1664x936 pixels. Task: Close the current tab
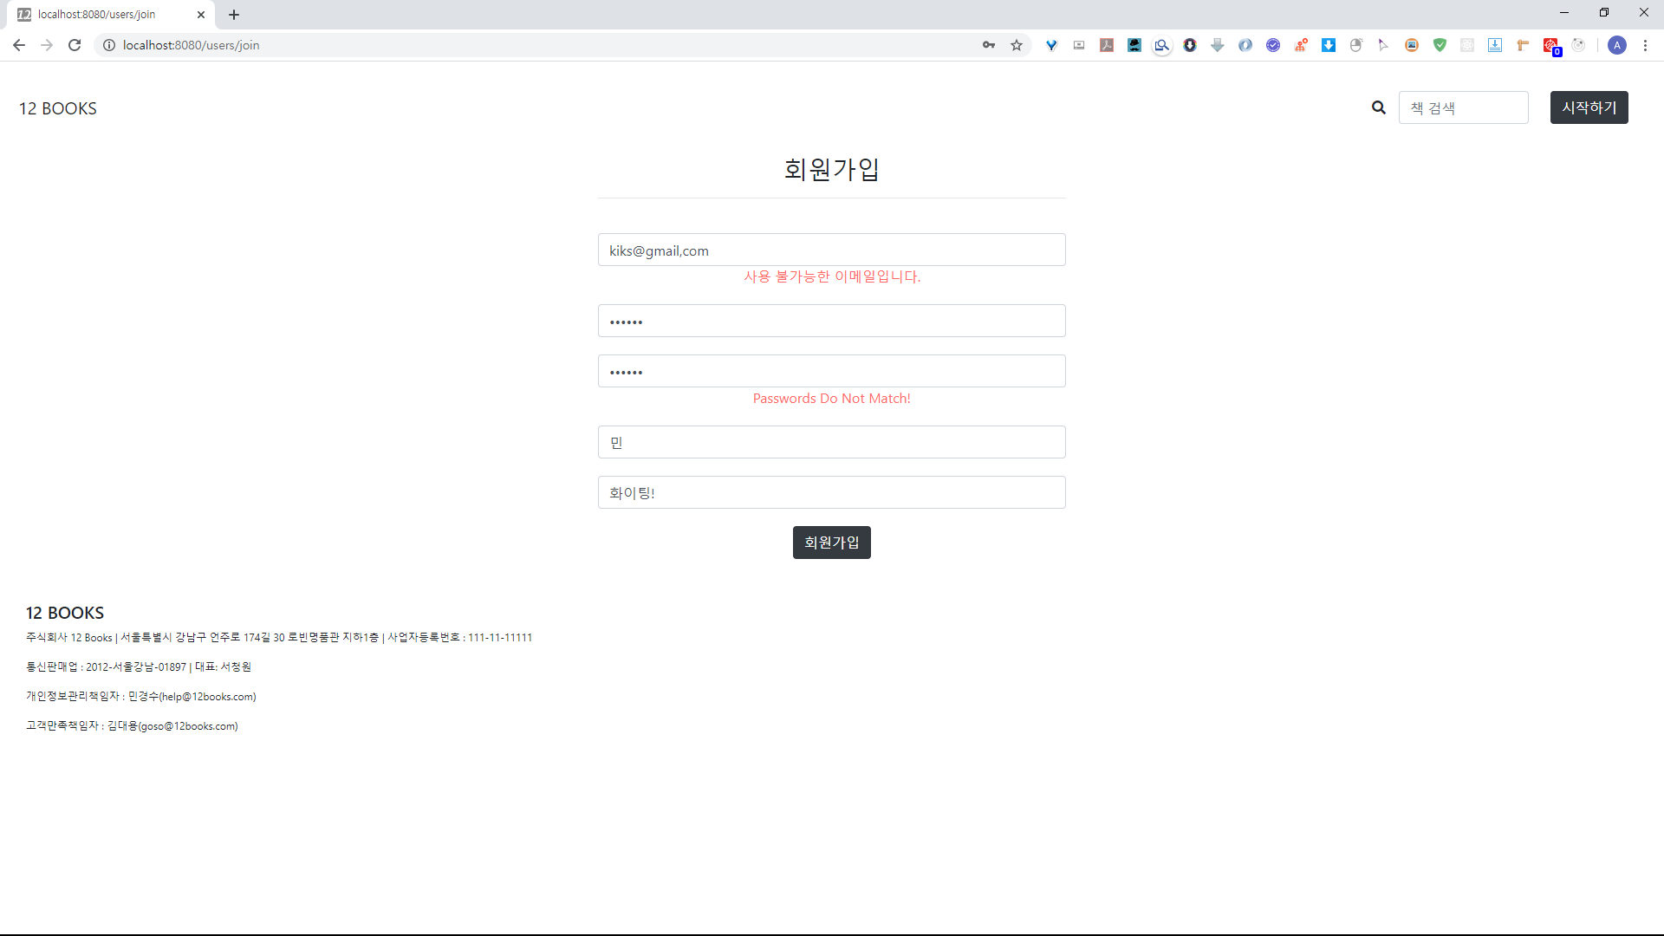[201, 15]
